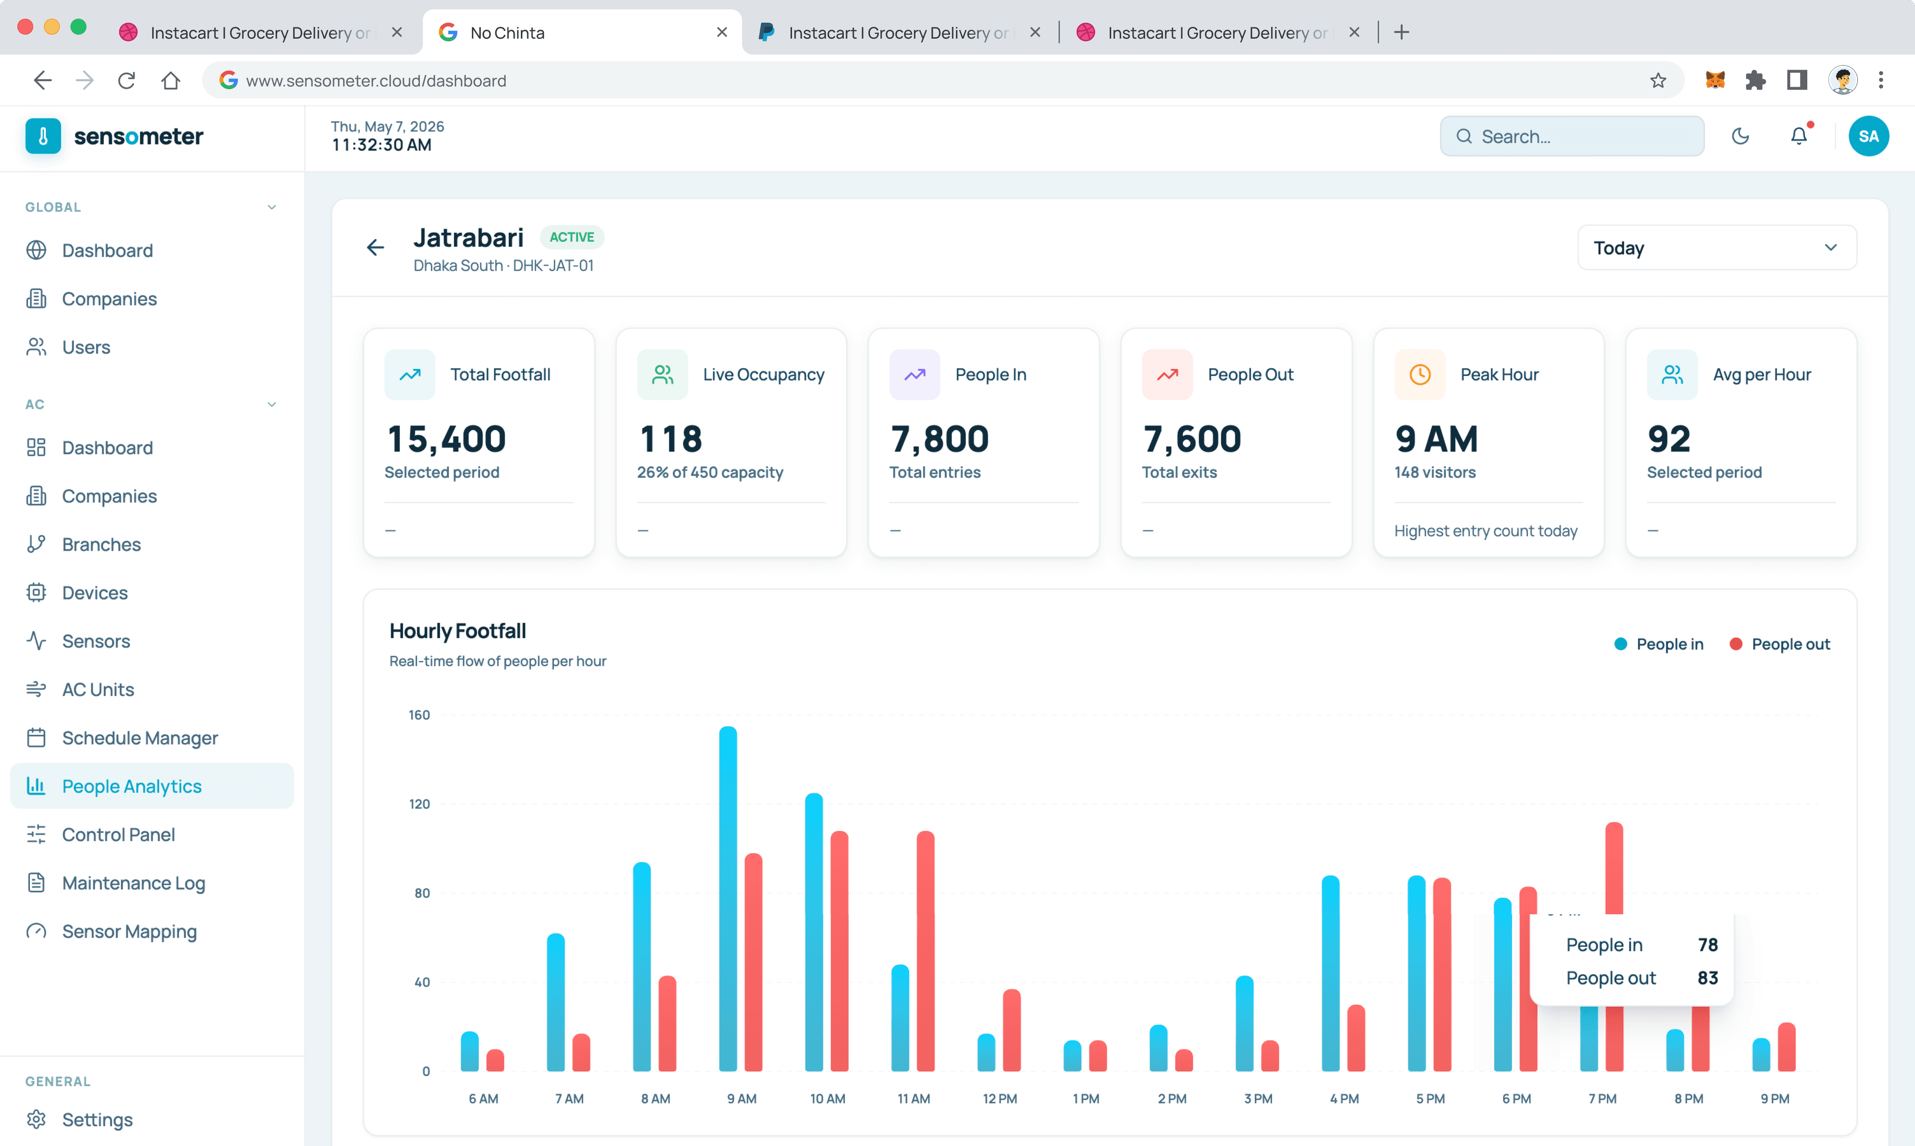
Task: Toggle the browser side panel
Action: tap(1797, 80)
